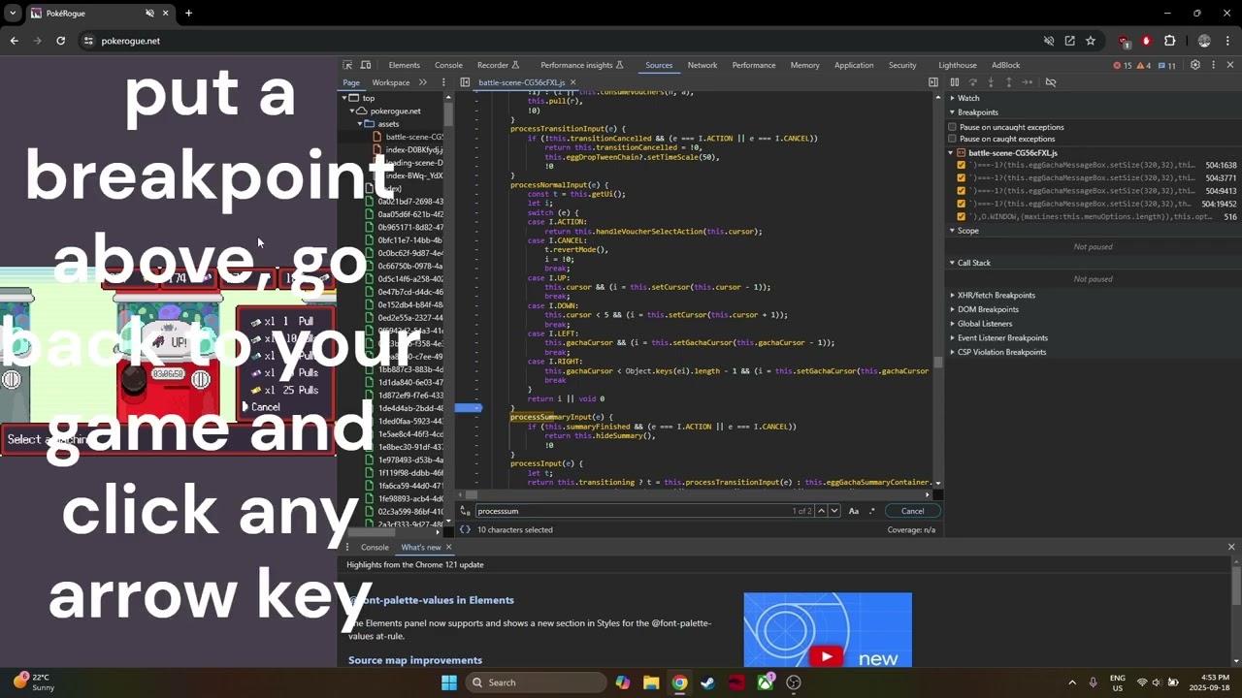Expand XHR/fetch Breakpoints section

coord(992,295)
